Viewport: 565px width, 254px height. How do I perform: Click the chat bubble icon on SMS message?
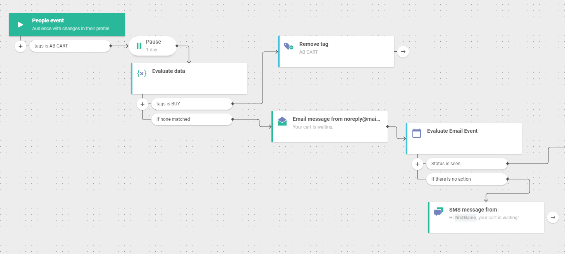pos(439,212)
